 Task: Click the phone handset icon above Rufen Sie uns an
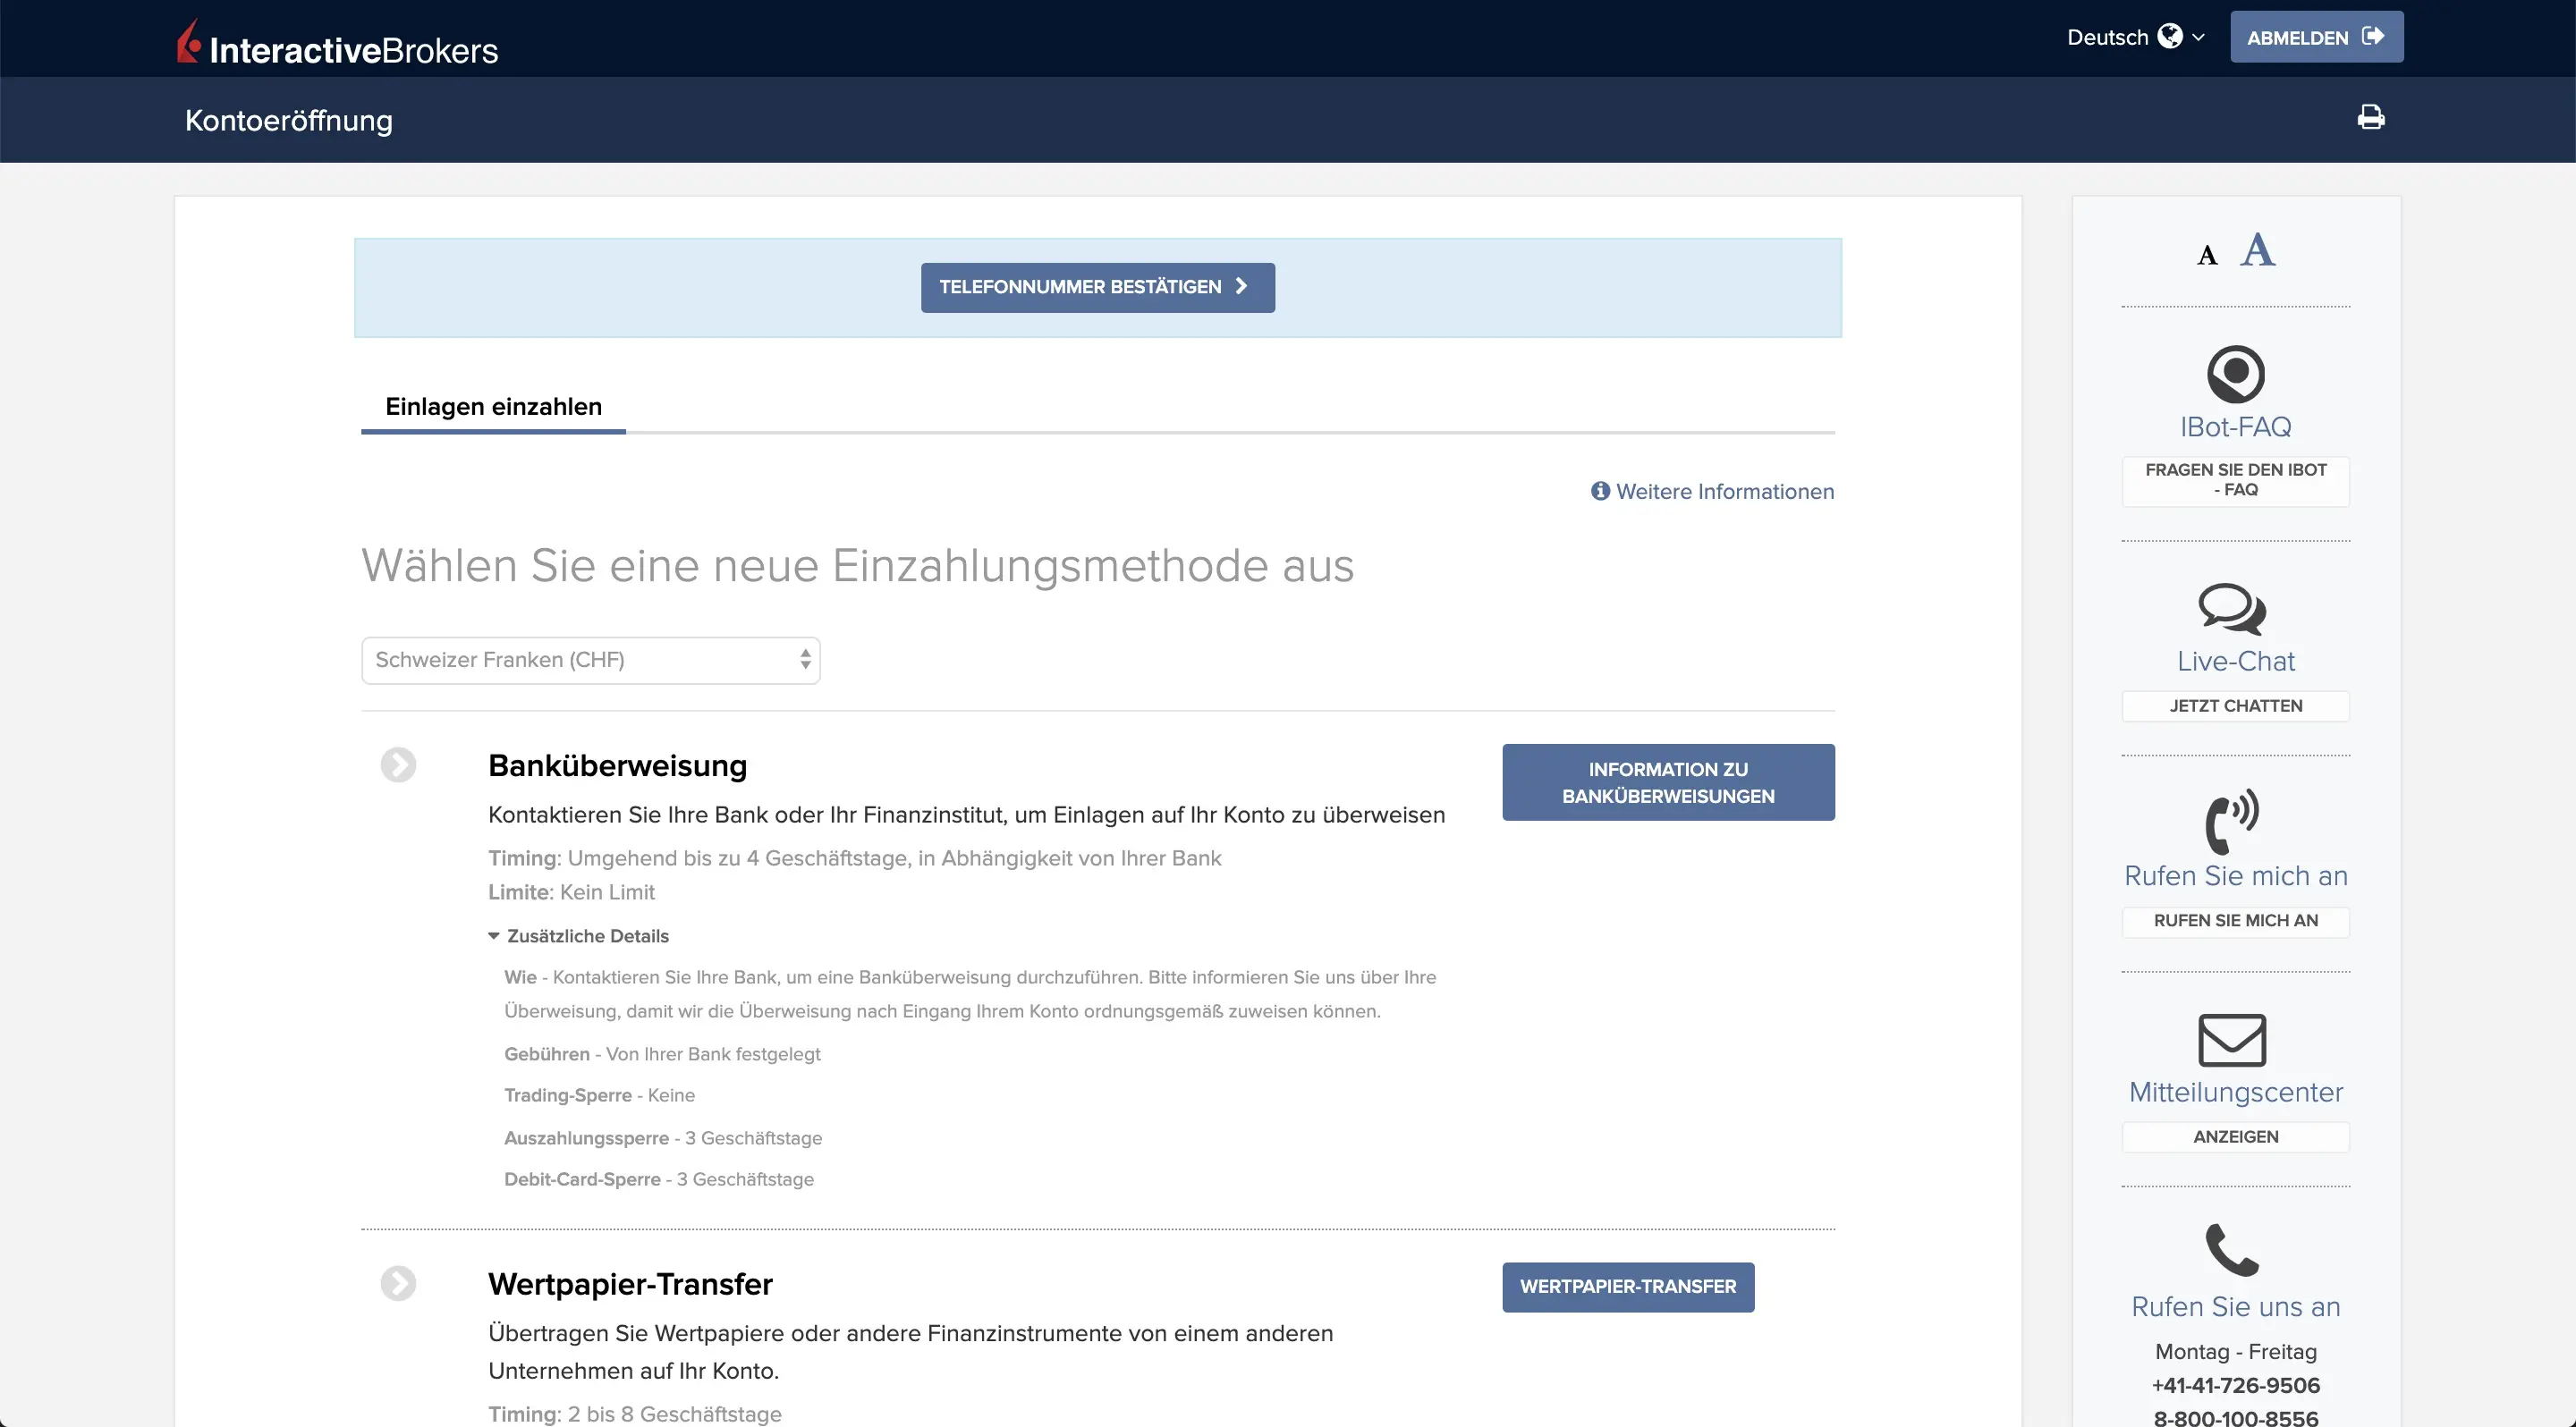coord(2232,1251)
